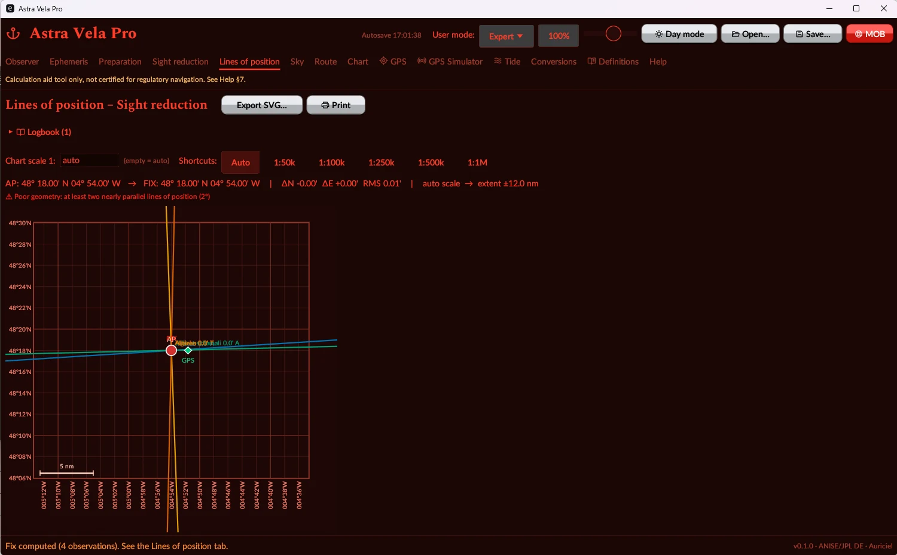Click the 'Lines of position – Sight reduction' heading

[x=106, y=105]
